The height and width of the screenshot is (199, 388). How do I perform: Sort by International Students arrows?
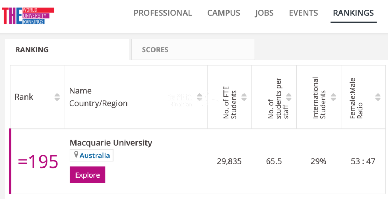[x=333, y=97]
